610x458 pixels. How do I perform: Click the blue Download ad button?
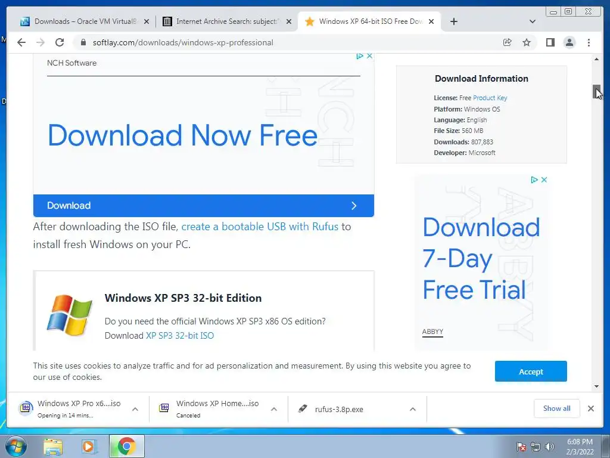(x=204, y=206)
